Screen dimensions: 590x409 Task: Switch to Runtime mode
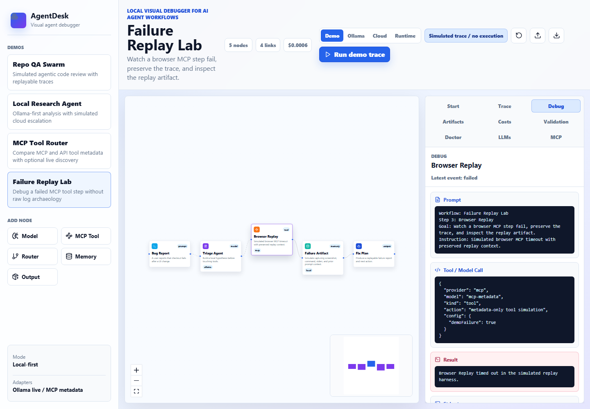click(x=405, y=36)
